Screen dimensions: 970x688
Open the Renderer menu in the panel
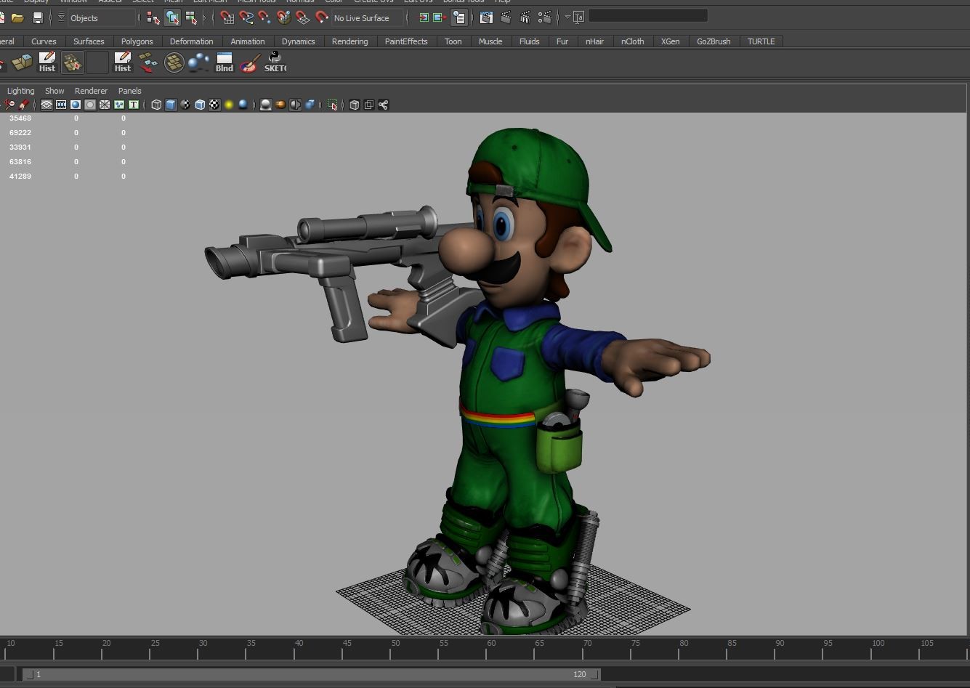coord(91,91)
